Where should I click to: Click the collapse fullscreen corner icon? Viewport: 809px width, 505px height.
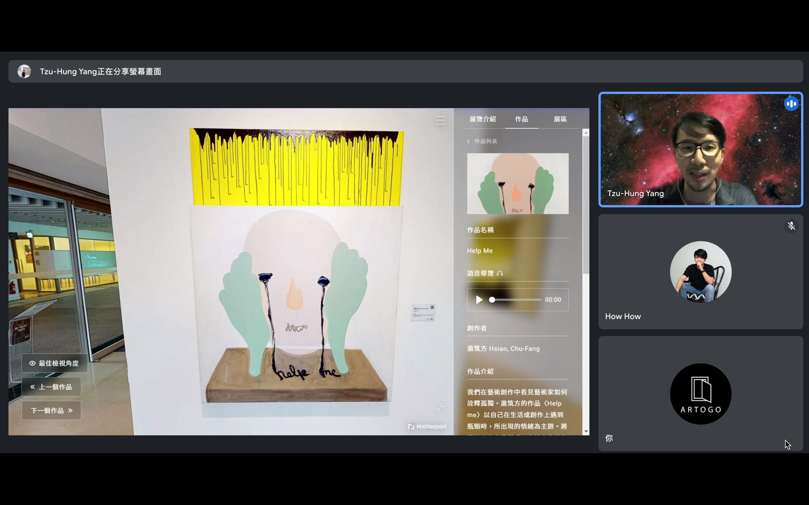point(440,408)
